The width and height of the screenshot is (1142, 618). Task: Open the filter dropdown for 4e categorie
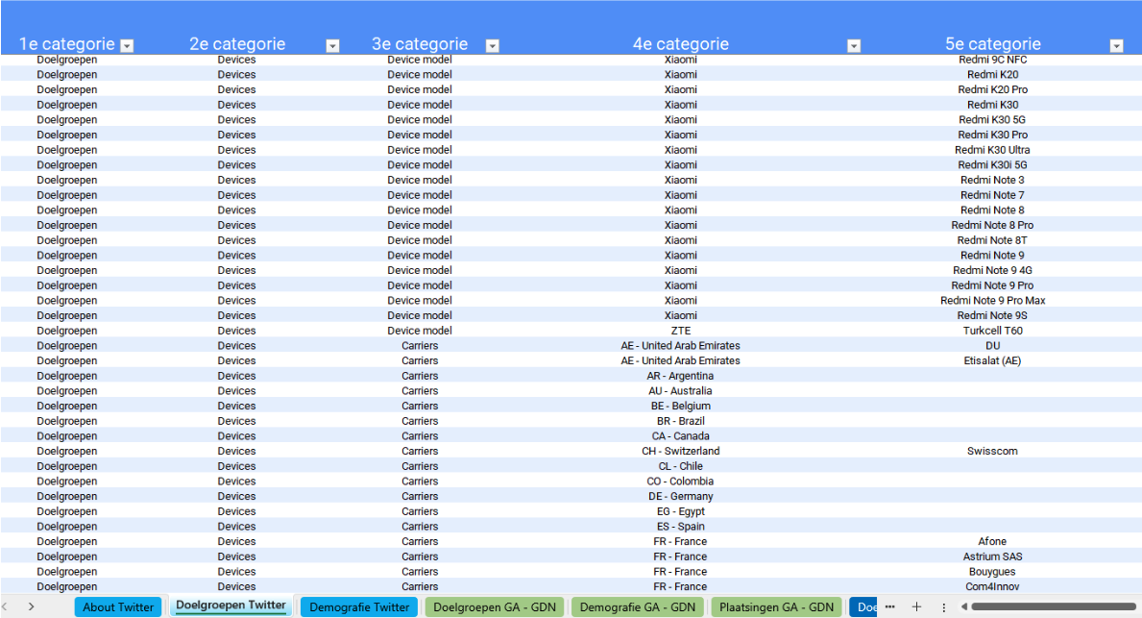pos(854,46)
